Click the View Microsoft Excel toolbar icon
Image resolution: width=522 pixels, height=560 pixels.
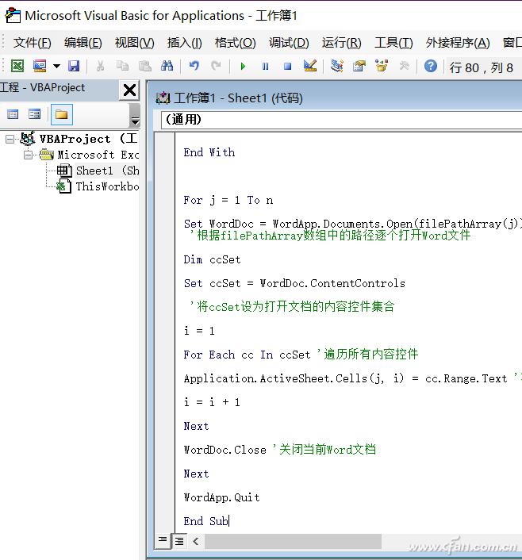click(x=17, y=66)
